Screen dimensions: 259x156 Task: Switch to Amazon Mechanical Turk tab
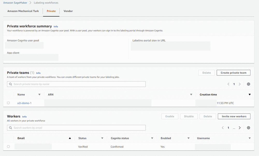[23, 11]
